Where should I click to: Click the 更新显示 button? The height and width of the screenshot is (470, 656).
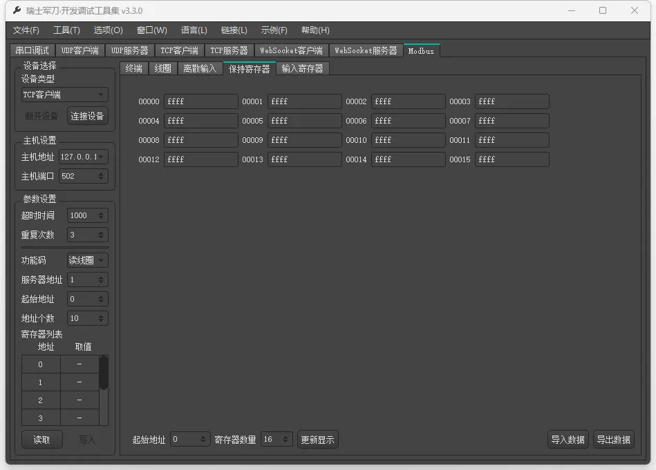317,440
